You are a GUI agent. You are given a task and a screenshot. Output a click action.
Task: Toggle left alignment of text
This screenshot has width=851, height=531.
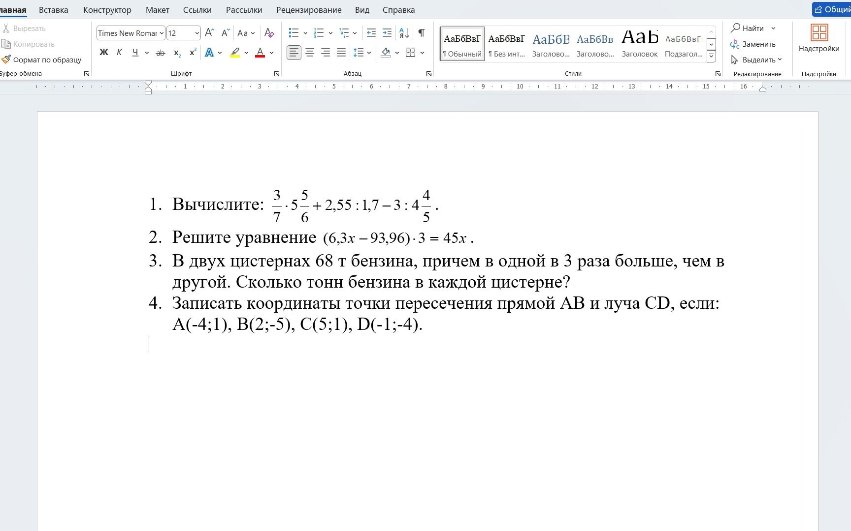pyautogui.click(x=294, y=53)
